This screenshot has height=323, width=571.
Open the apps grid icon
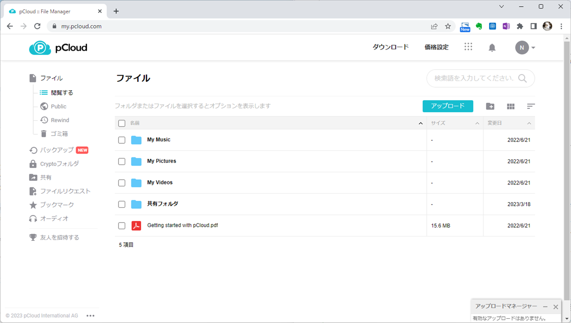[468, 47]
